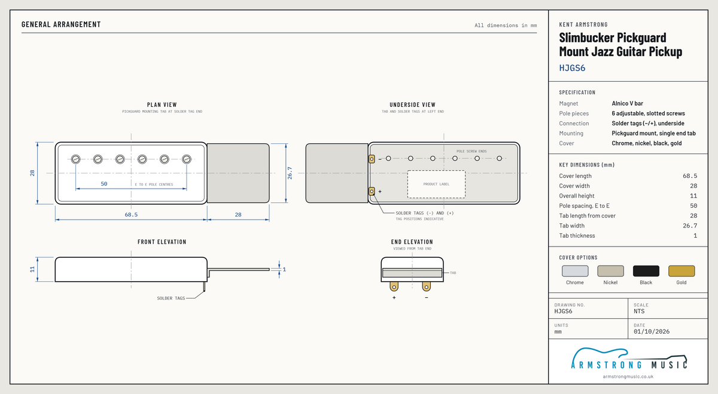Pick the Chrome cover swatch
The image size is (718, 394).
(574, 271)
